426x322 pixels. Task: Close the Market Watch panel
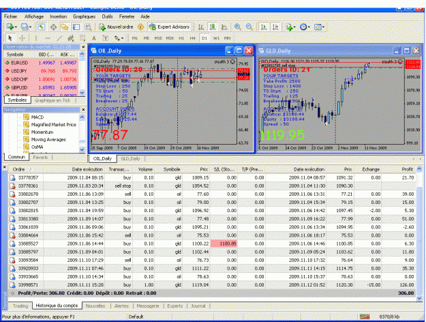pyautogui.click(x=83, y=47)
